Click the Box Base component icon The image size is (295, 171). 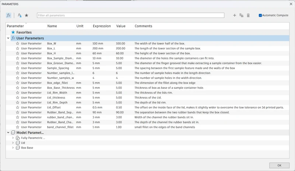coord(18,148)
